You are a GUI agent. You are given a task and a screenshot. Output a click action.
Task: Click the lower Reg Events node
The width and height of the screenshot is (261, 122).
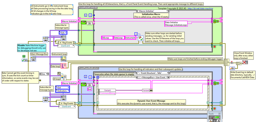point(67,103)
